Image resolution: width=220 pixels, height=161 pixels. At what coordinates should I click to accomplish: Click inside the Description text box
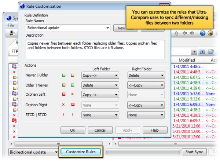point(95,50)
